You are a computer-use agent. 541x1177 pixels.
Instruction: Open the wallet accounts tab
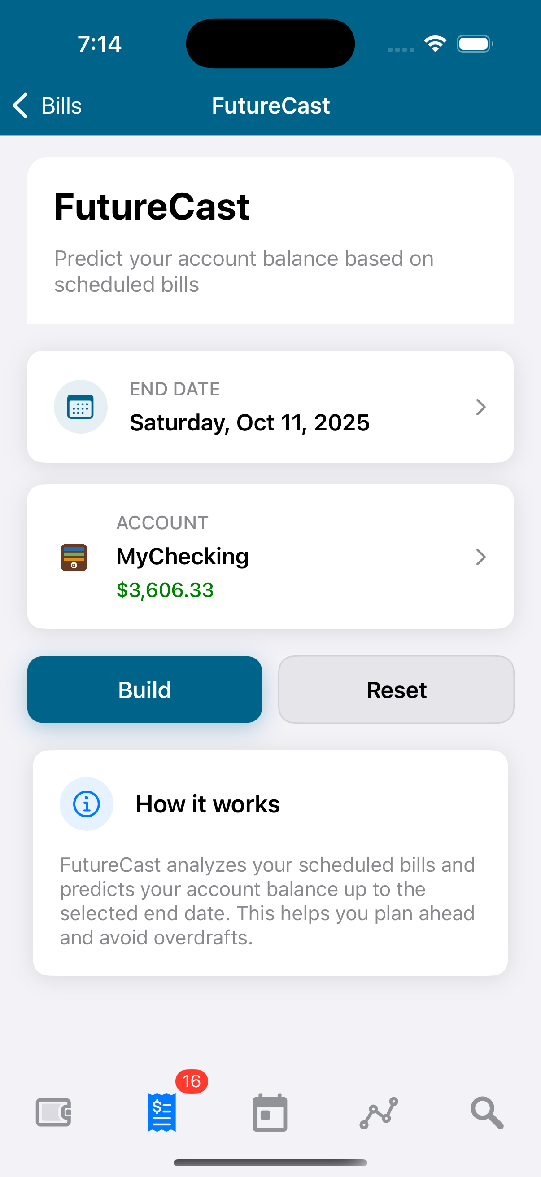[53, 1112]
